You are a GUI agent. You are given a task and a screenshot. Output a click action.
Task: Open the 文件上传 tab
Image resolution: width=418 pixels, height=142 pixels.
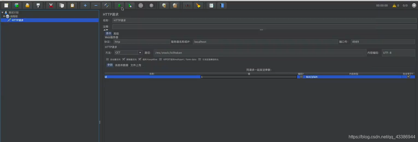pyautogui.click(x=136, y=65)
